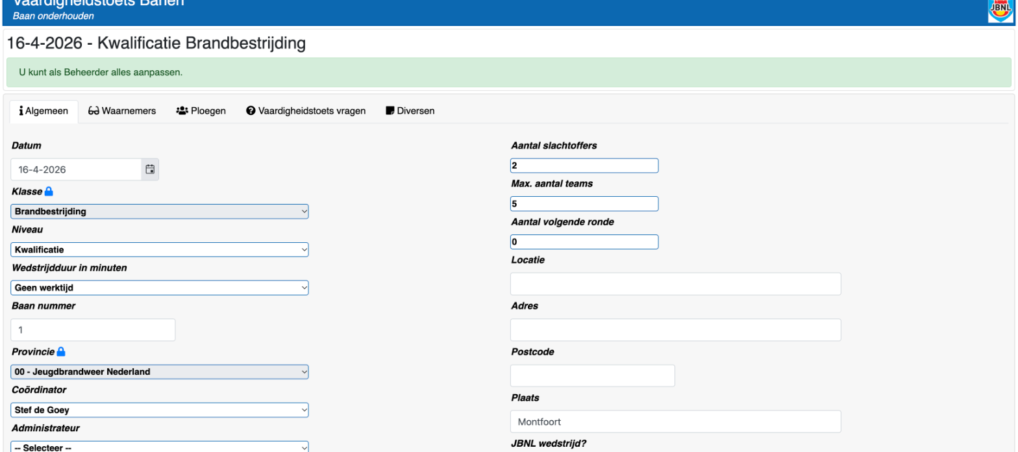Open the Waarnemers tab
The image size is (1018, 452).
click(x=122, y=111)
